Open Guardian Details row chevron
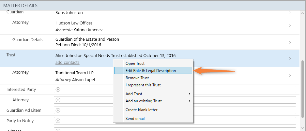 tap(290, 42)
